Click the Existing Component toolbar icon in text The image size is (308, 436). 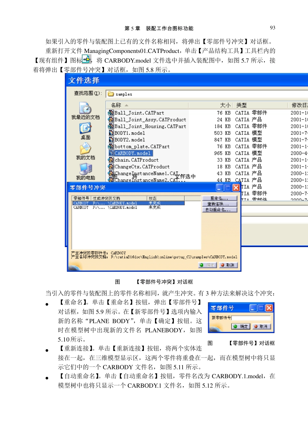coord(86,59)
